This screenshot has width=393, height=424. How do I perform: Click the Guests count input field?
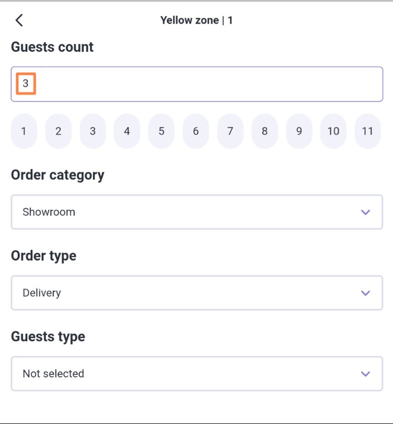[197, 84]
